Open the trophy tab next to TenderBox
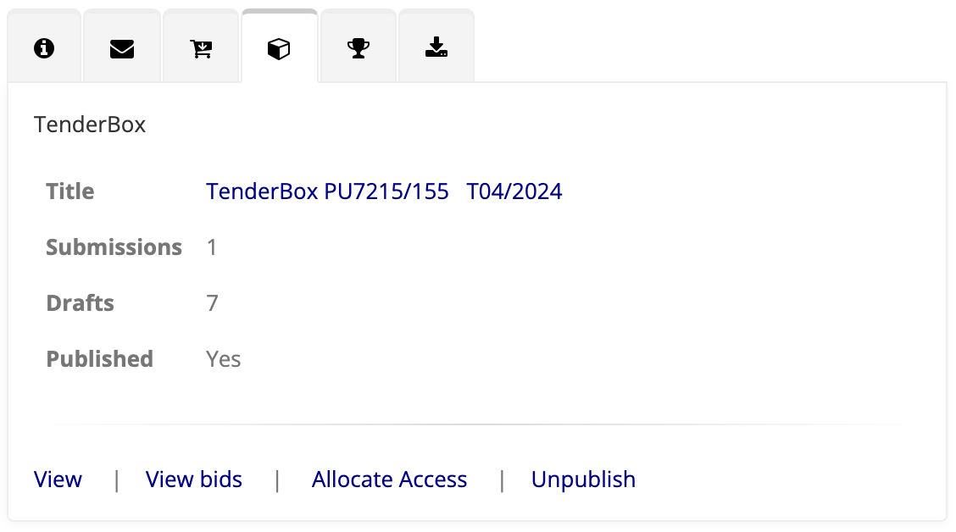Viewport: 956px width, 532px height. [x=358, y=48]
